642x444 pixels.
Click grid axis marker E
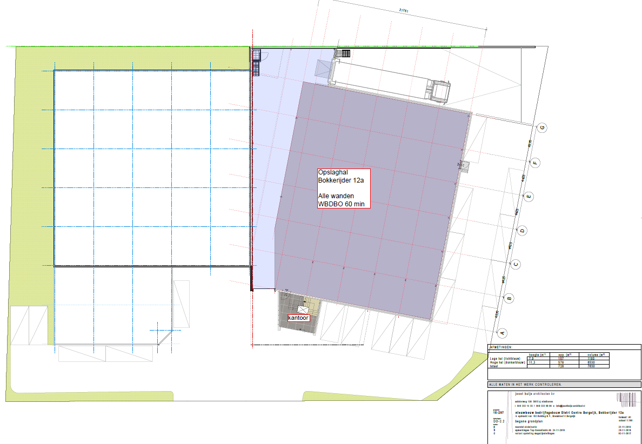[529, 197]
